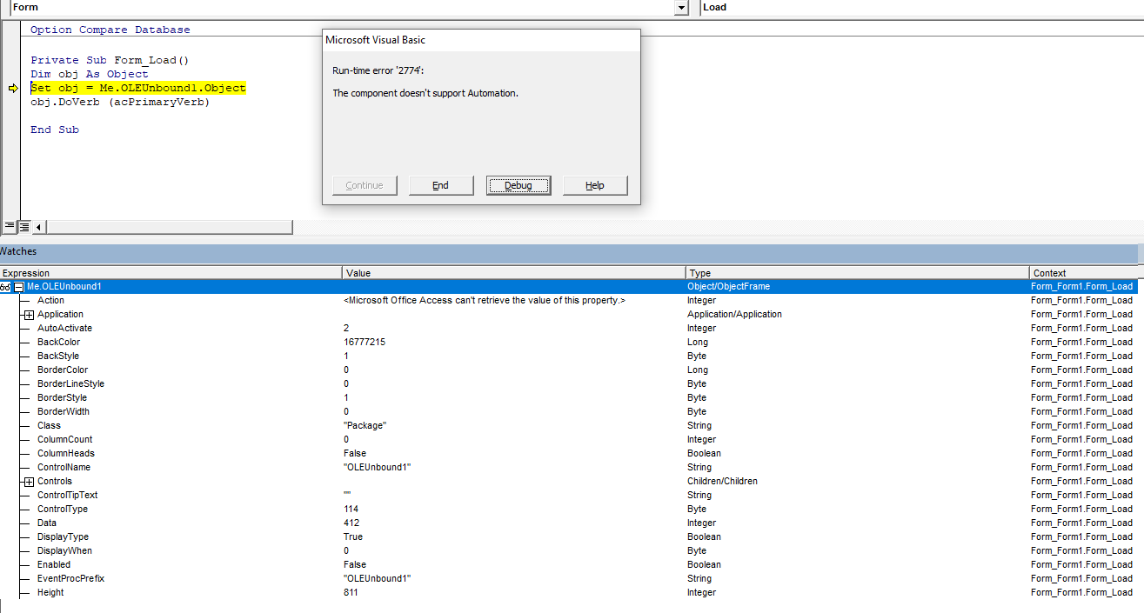Click the Action value "can't retrieve" message

(x=485, y=300)
